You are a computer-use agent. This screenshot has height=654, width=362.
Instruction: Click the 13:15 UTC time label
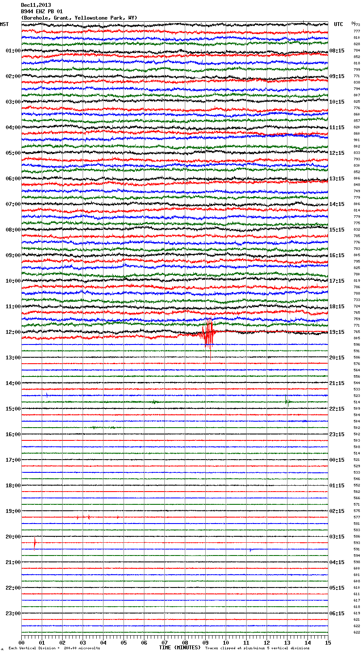(x=337, y=179)
